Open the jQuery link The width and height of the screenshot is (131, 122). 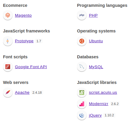(95, 115)
